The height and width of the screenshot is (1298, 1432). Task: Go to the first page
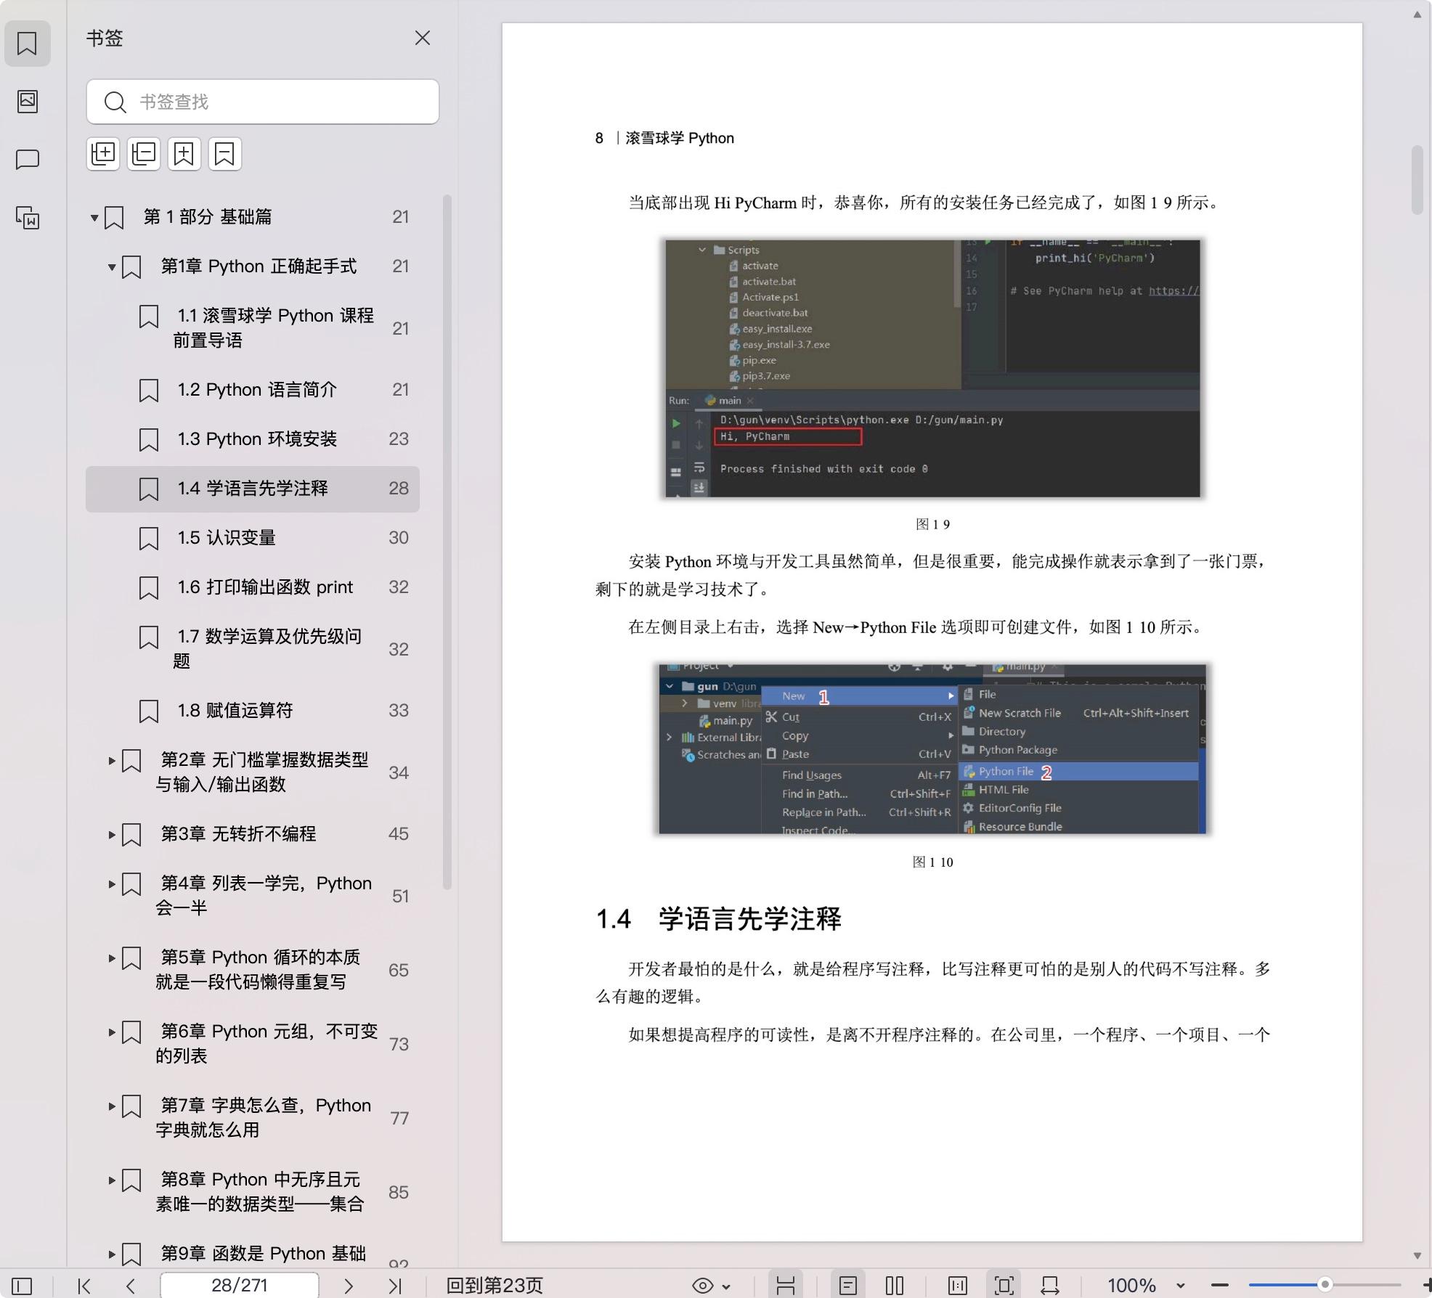(x=84, y=1286)
